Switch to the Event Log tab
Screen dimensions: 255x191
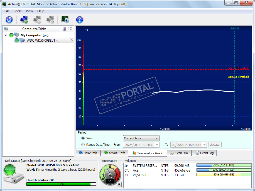point(204,153)
